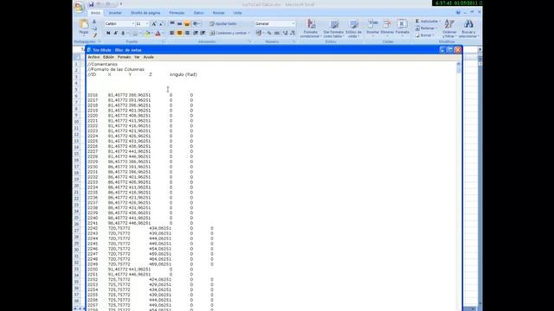Viewport: 554px width, 311px height.
Task: Open Ordenar y filtrar dropdown
Action: (449, 29)
